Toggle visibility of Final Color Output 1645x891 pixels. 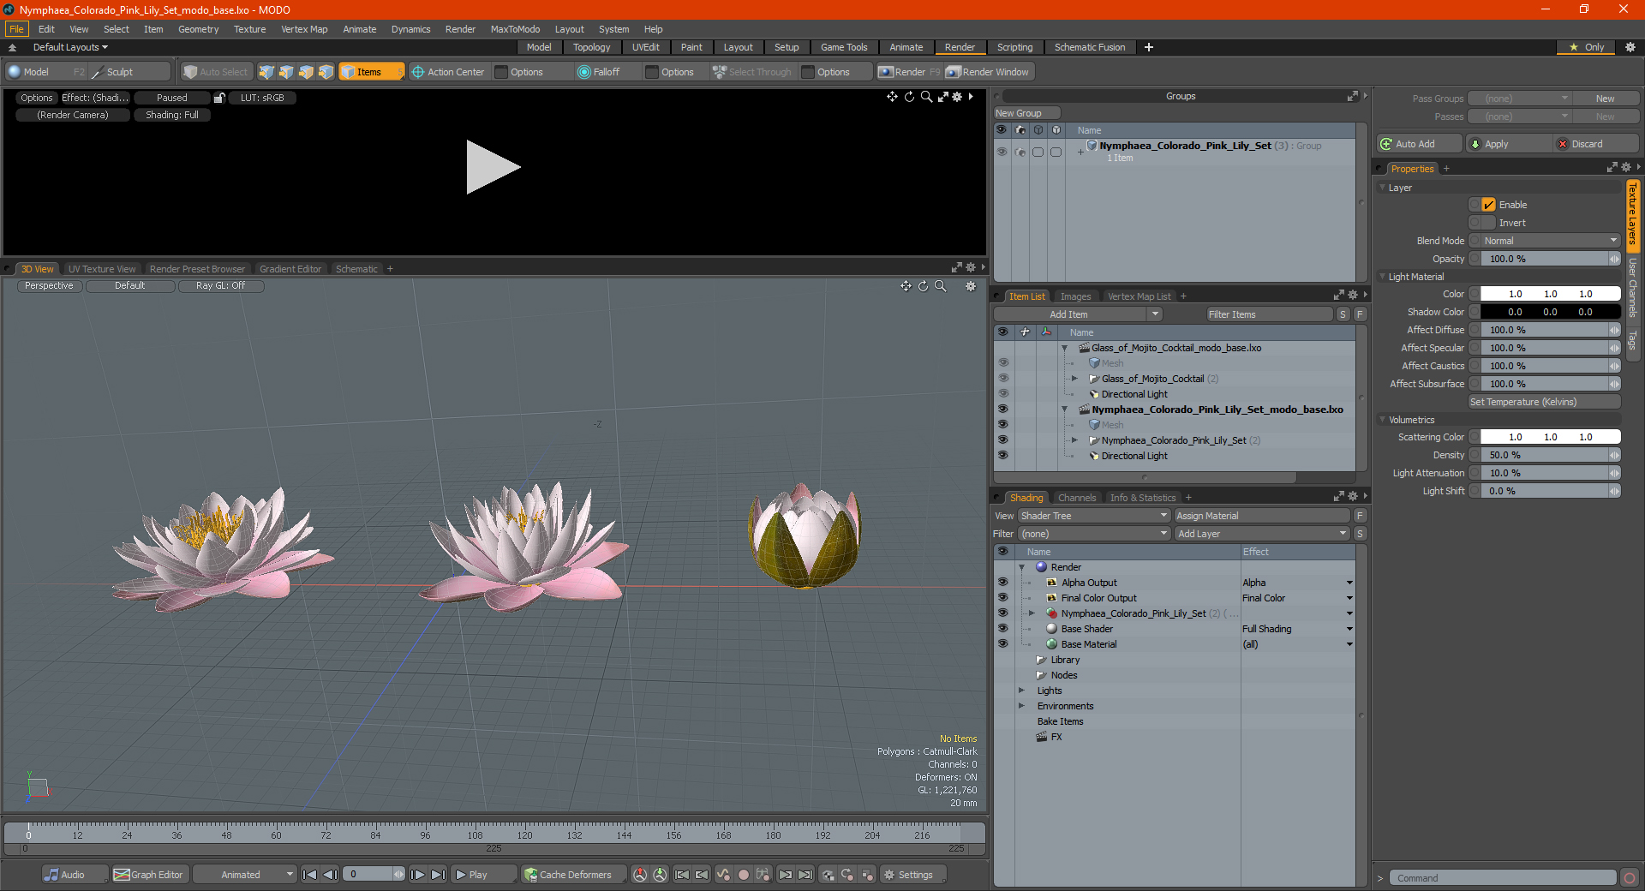[1002, 598]
